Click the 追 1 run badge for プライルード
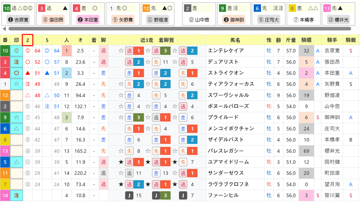This screenshot has height=202, width=360. point(161,118)
